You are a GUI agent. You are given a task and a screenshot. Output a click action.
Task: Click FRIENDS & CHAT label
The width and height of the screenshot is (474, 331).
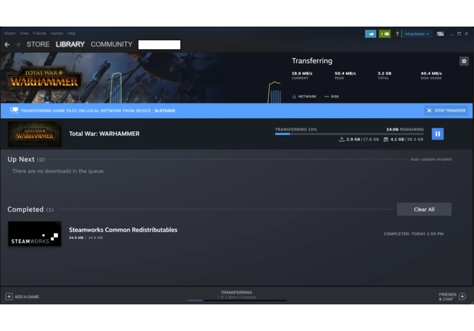coord(447,297)
